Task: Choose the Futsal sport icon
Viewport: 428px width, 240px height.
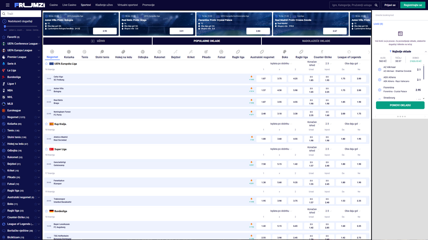Action: tap(221, 52)
